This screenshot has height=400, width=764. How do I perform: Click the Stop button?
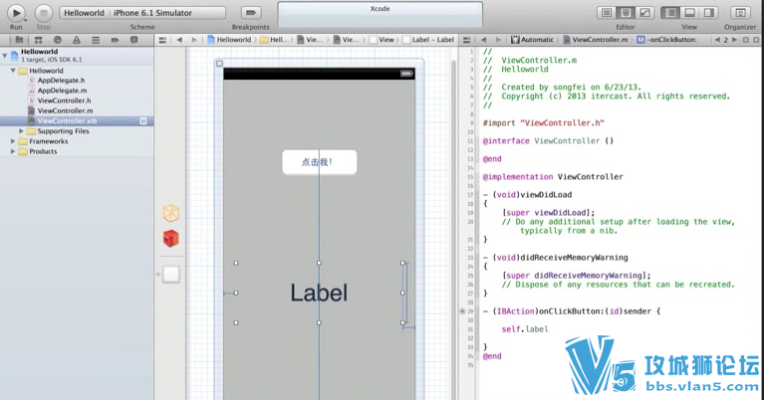click(x=44, y=13)
